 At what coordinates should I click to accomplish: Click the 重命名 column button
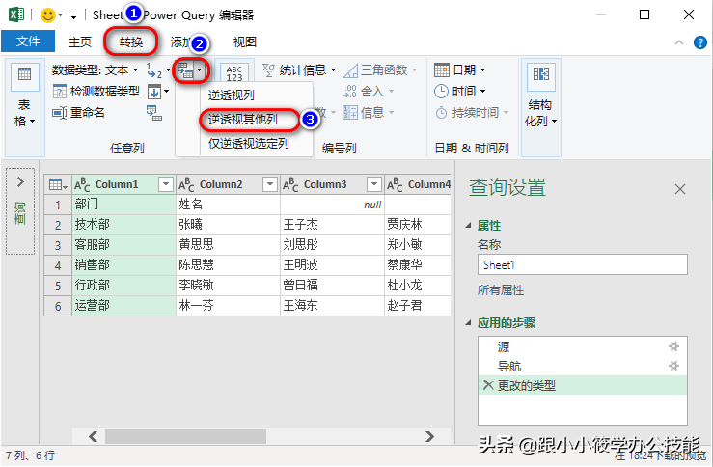click(x=78, y=112)
